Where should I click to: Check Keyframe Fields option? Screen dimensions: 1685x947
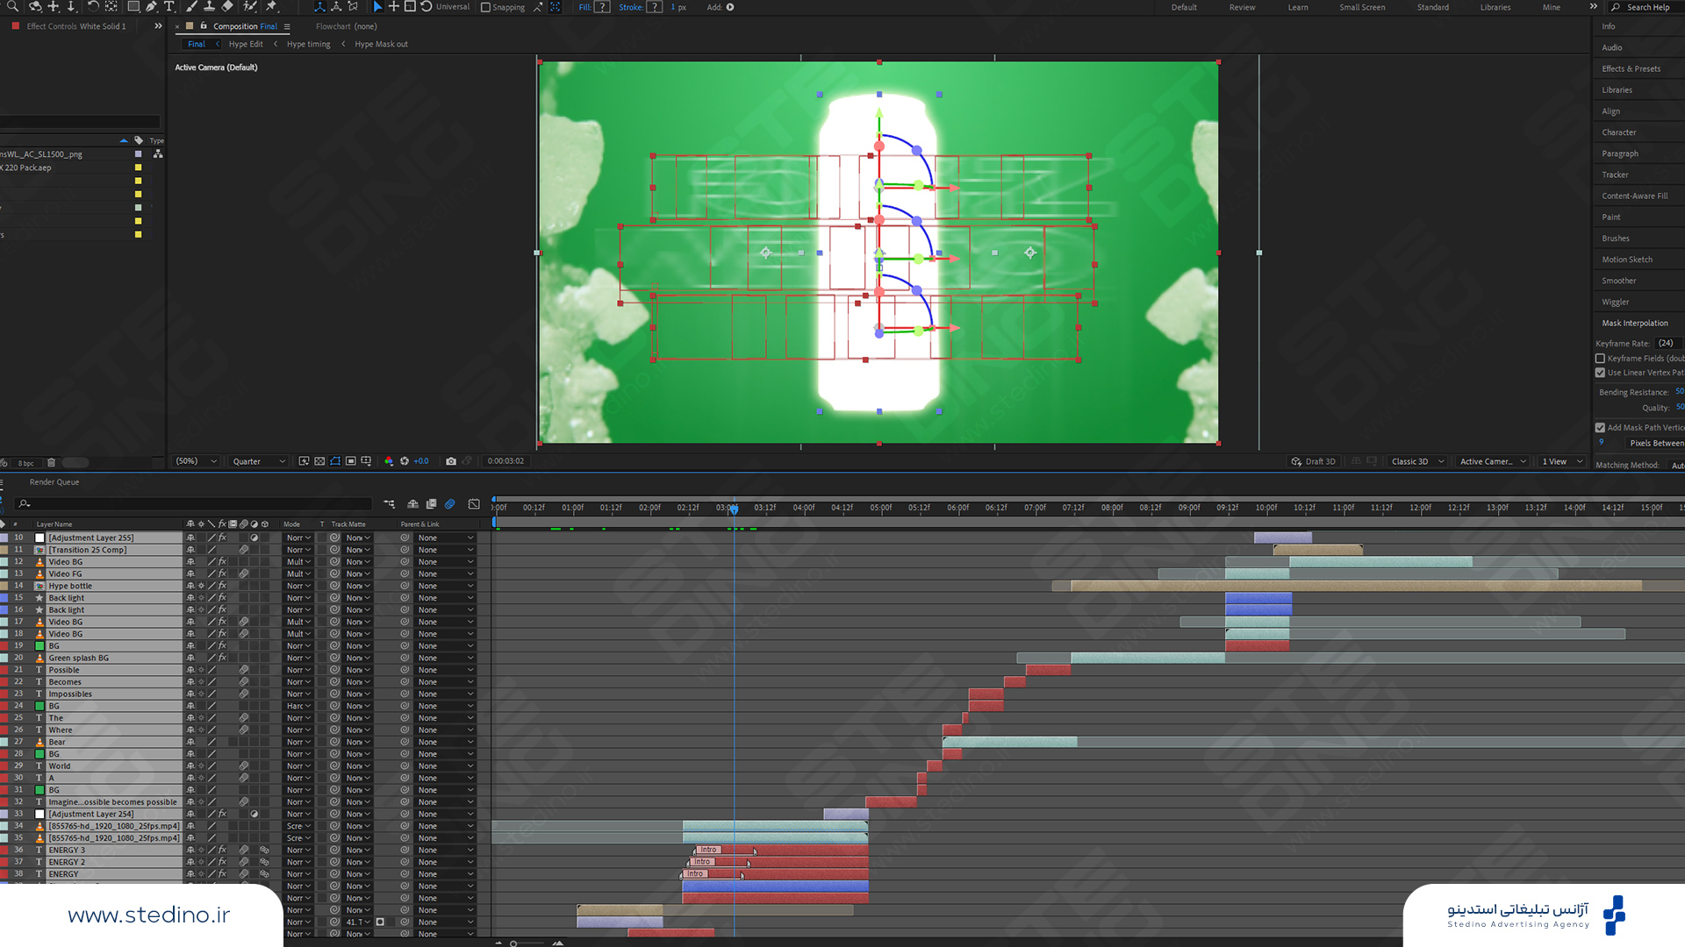[x=1600, y=359]
